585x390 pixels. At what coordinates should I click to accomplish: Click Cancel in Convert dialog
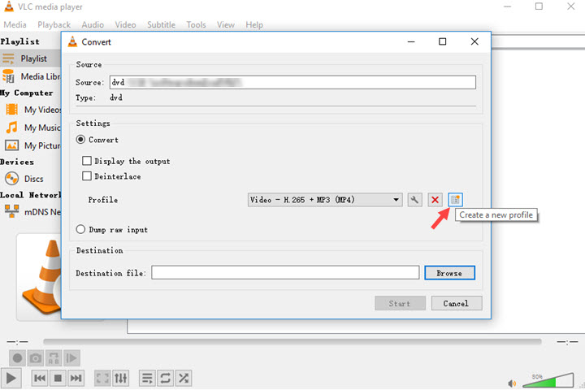[457, 303]
